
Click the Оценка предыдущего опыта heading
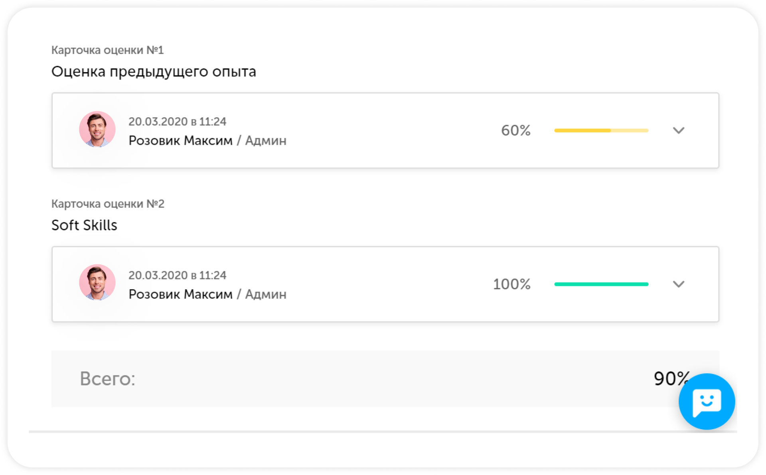[154, 71]
